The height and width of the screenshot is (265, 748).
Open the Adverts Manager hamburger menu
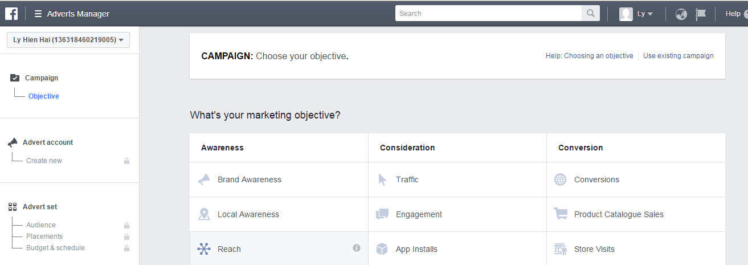pos(38,14)
